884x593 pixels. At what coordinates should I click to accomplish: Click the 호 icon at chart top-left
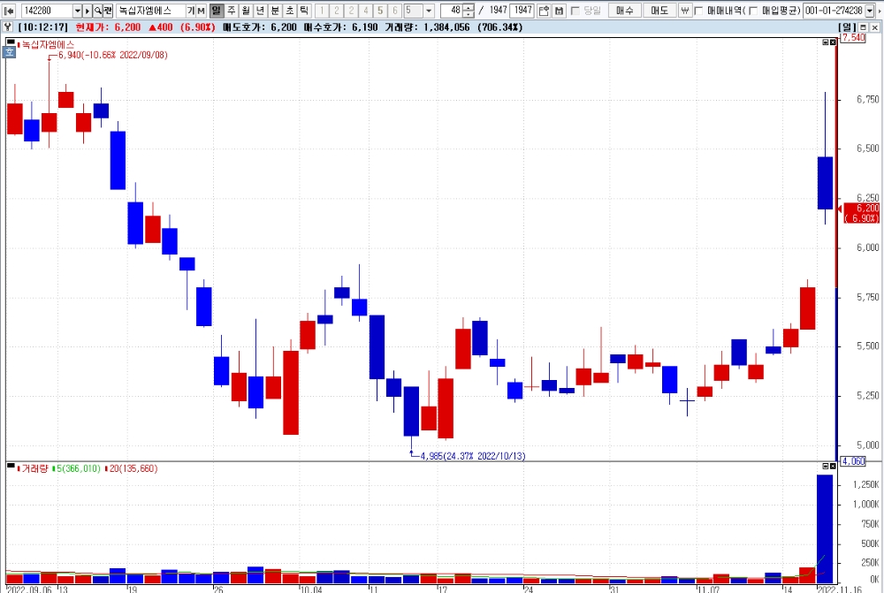click(x=10, y=52)
